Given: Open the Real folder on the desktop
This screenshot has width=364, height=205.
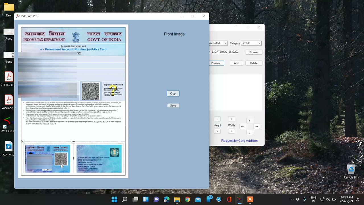Looking at the screenshot, I should click(x=9, y=10).
